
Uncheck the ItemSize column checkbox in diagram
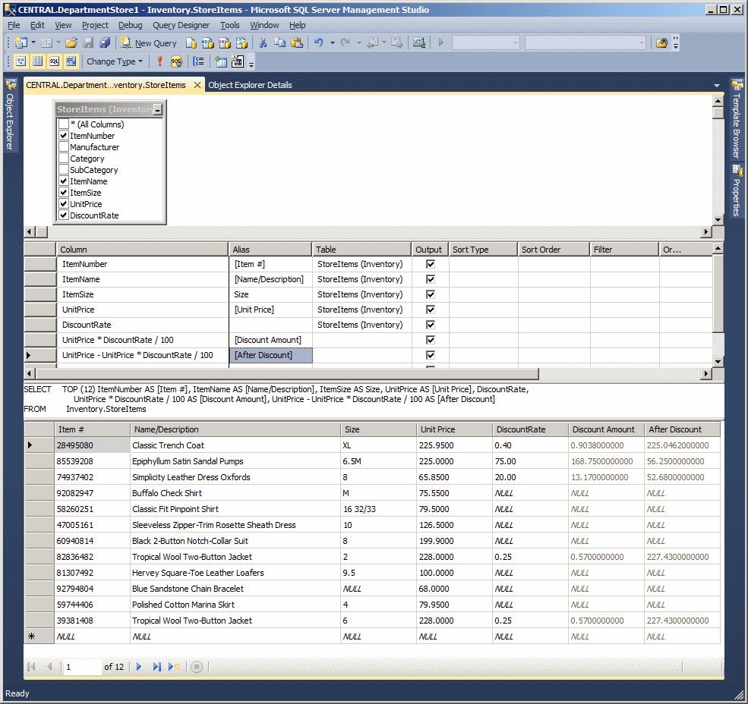(x=64, y=192)
